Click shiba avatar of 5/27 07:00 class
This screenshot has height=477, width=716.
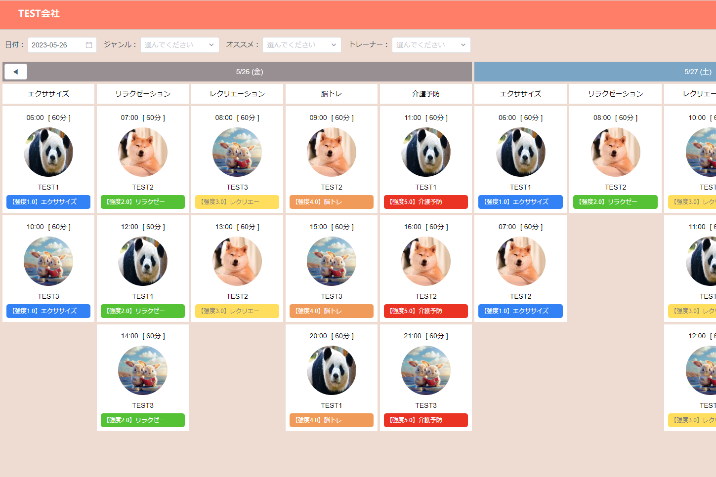pyautogui.click(x=521, y=261)
